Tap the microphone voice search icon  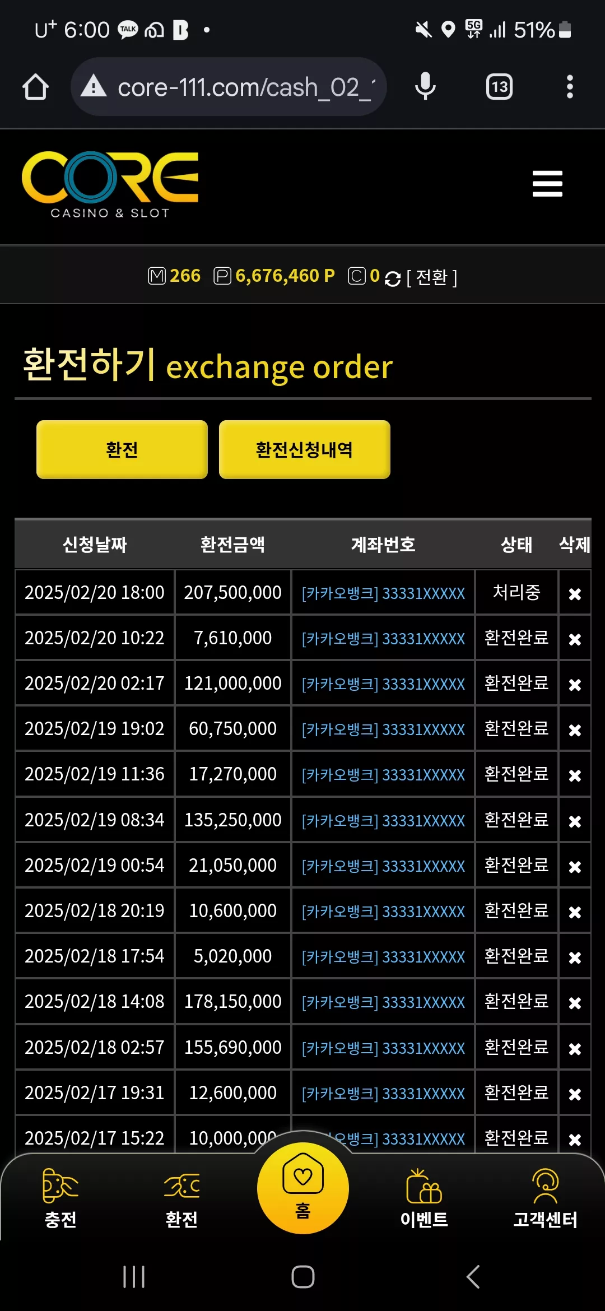425,86
